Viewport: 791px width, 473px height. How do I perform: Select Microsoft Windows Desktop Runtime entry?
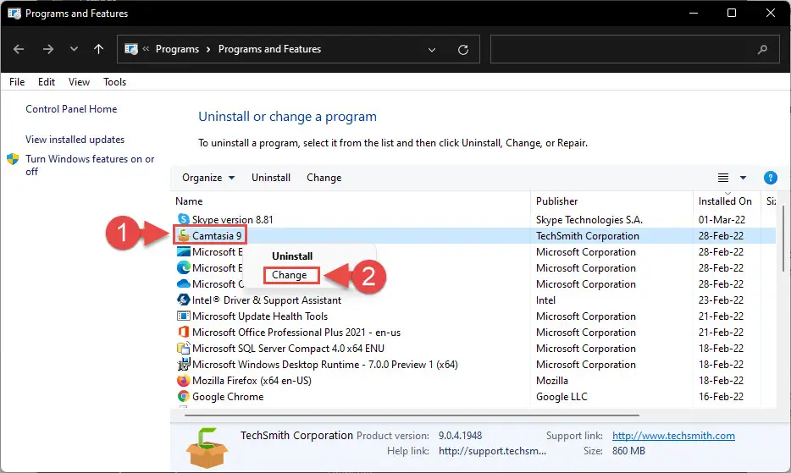pos(325,364)
